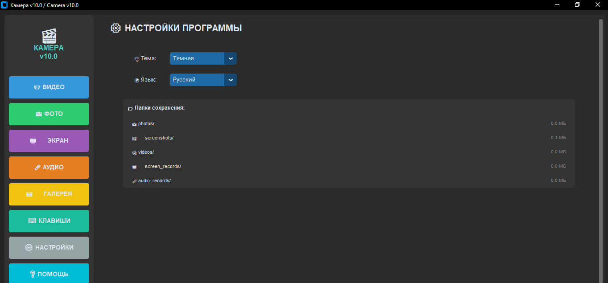Switch to the ВИДЕО section
The height and width of the screenshot is (283, 608).
[49, 87]
